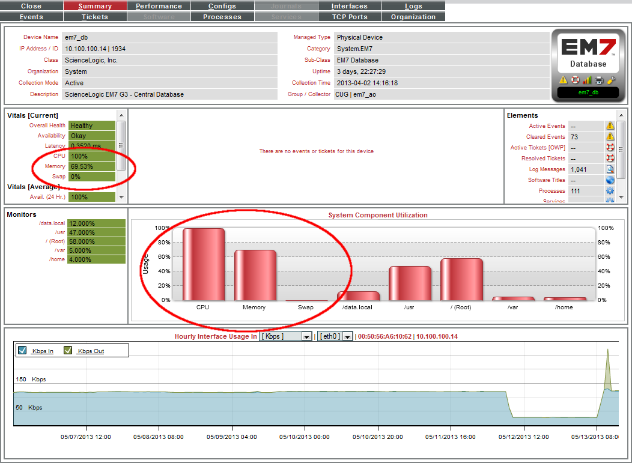632x463 pixels.
Task: Open the Events tab
Action: pyautogui.click(x=31, y=17)
